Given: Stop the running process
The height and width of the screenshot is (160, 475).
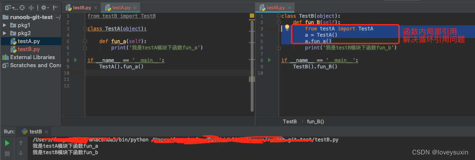Looking at the screenshot, I should [x=7, y=154].
